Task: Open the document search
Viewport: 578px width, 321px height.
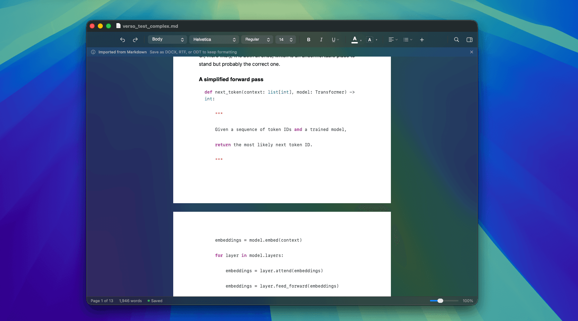Action: [x=456, y=40]
